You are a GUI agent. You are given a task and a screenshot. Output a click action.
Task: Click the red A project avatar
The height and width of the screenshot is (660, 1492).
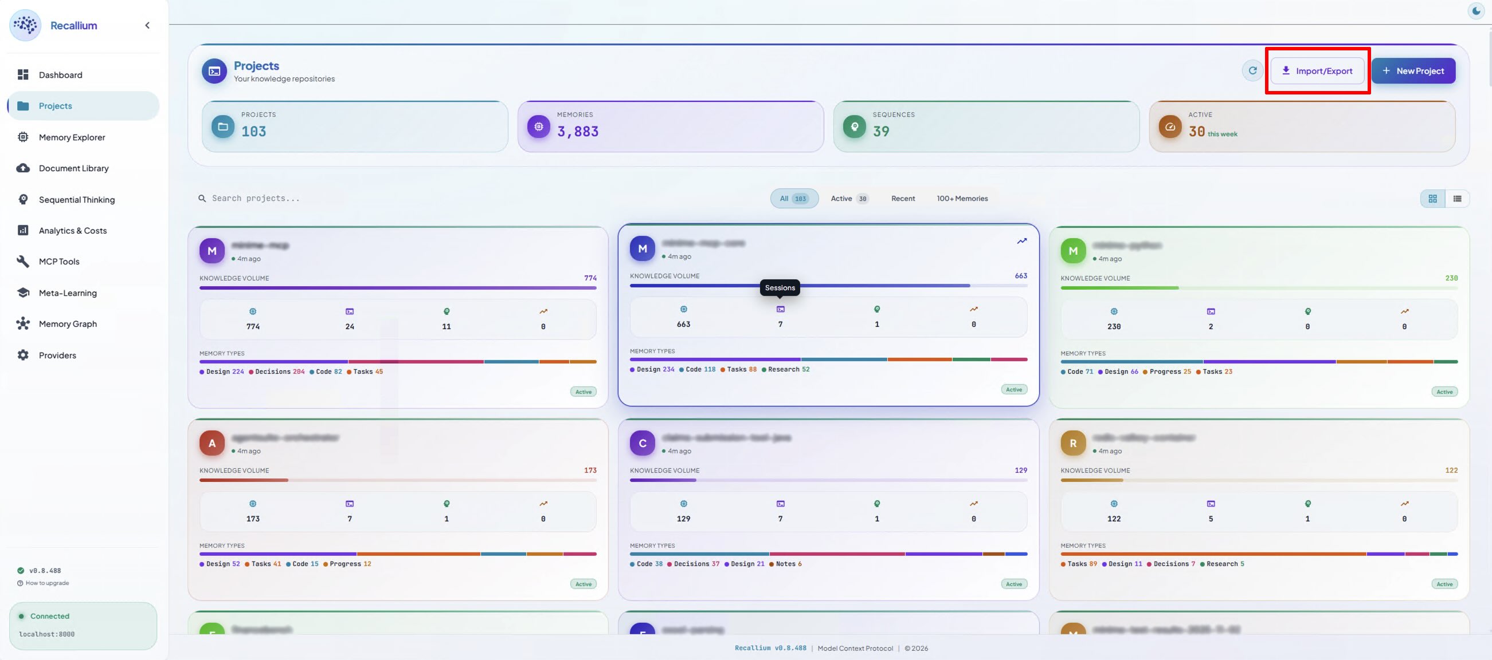pyautogui.click(x=212, y=443)
